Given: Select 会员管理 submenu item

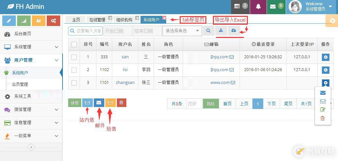Looking at the screenshot, I should (x=31, y=84).
